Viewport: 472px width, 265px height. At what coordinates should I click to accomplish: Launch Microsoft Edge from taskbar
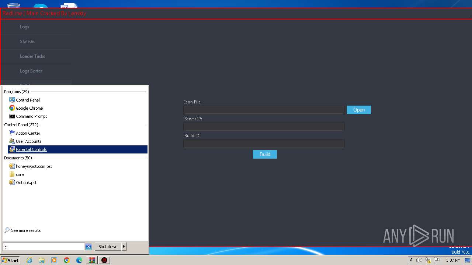[79, 260]
